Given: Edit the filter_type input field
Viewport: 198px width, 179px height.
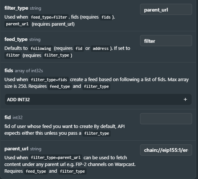Looking at the screenshot, I should [x=166, y=9].
